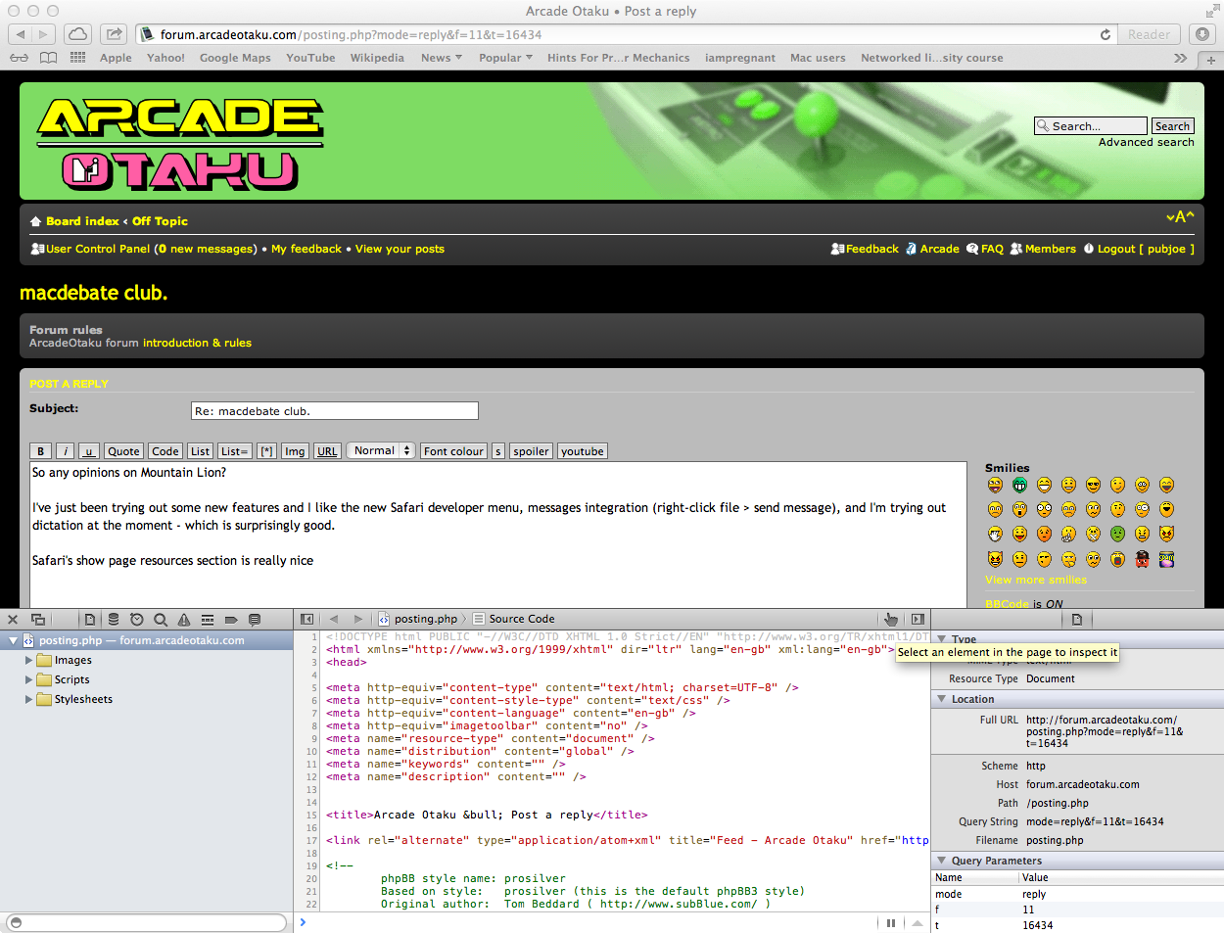The height and width of the screenshot is (933, 1224).
Task: Open the Popular bookmarks dropdown
Action: [x=505, y=58]
